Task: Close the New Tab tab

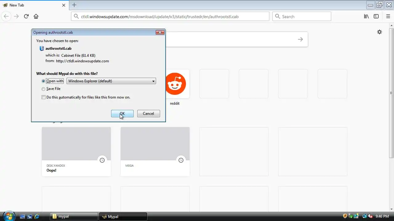Action: 64,5
